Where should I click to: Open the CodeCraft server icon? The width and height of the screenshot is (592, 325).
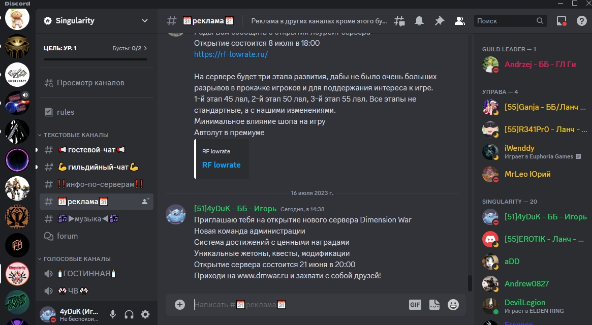click(17, 75)
